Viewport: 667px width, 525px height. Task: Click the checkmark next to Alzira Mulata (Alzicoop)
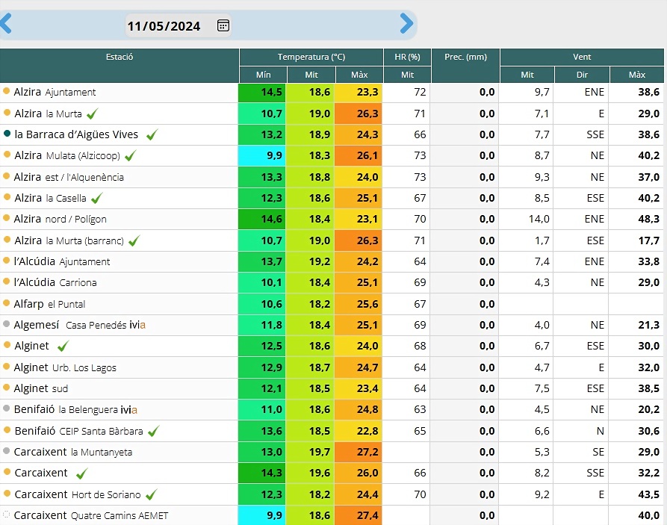click(131, 156)
